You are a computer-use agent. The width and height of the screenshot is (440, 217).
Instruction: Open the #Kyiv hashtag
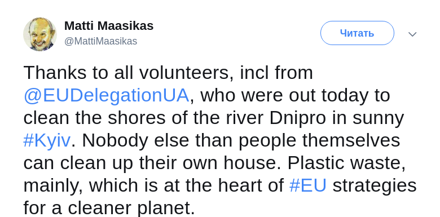pyautogui.click(x=47, y=141)
